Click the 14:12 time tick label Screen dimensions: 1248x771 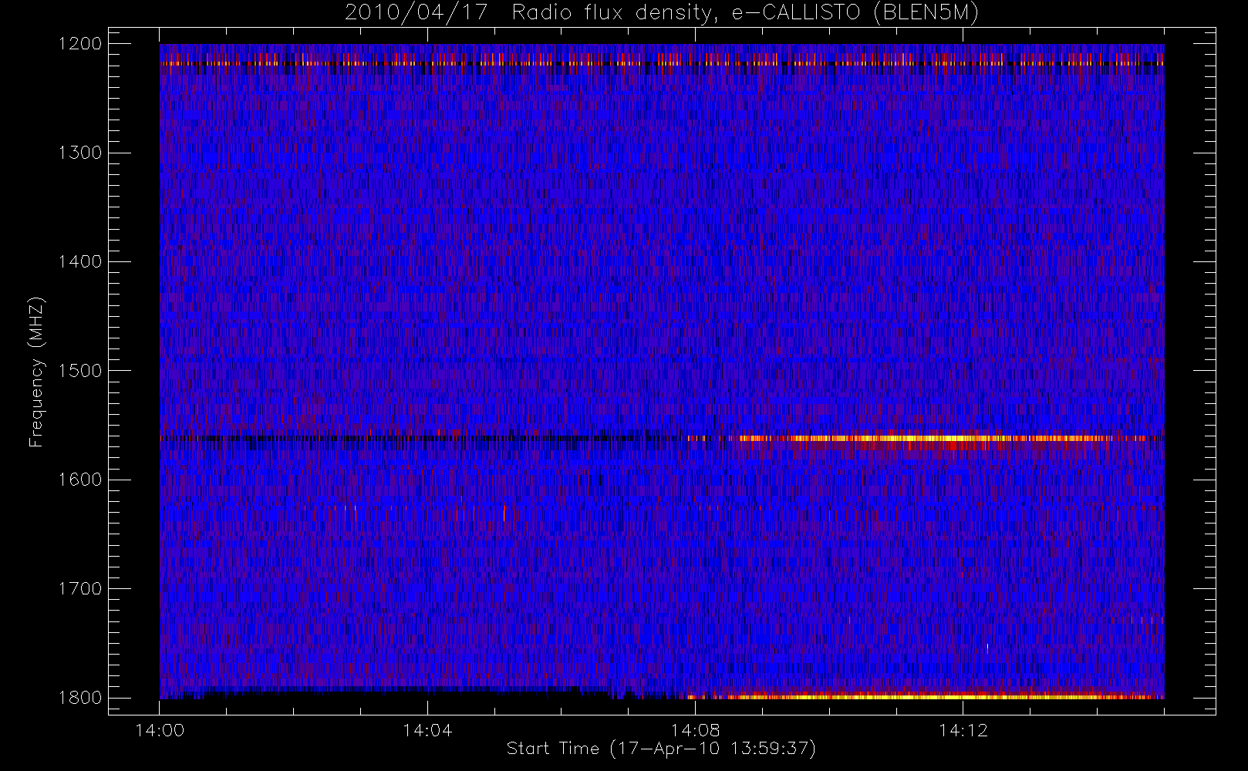(963, 730)
